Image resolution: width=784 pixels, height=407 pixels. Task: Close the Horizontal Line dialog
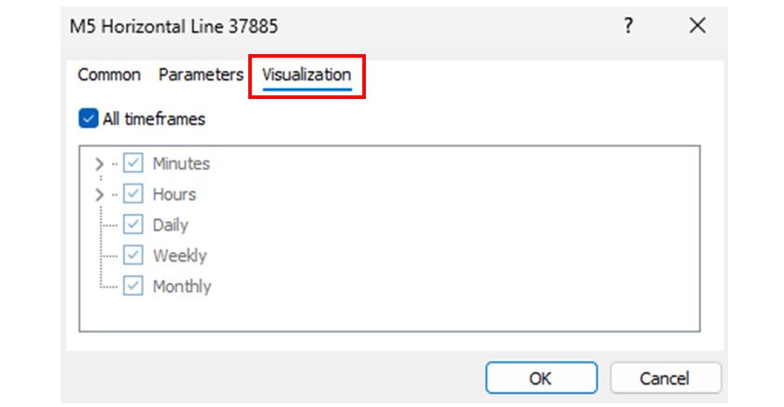click(x=697, y=27)
